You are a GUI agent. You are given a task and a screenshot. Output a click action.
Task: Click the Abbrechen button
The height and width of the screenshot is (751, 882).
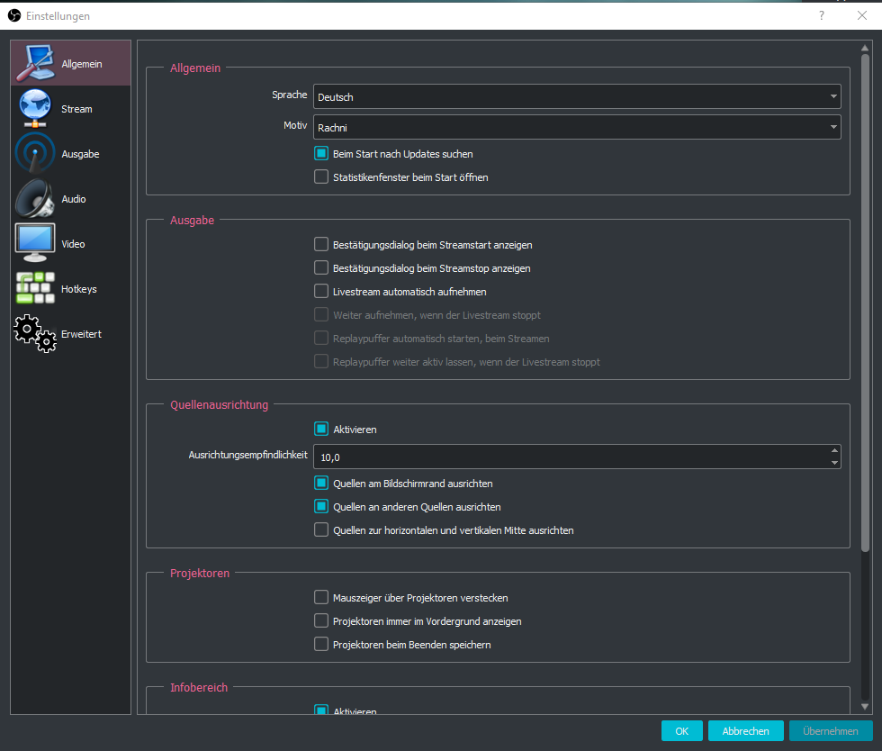745,731
